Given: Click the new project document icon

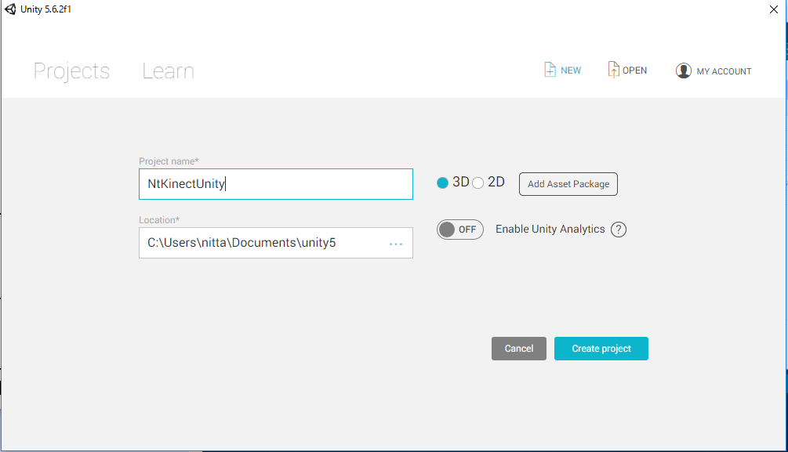Looking at the screenshot, I should [x=550, y=71].
